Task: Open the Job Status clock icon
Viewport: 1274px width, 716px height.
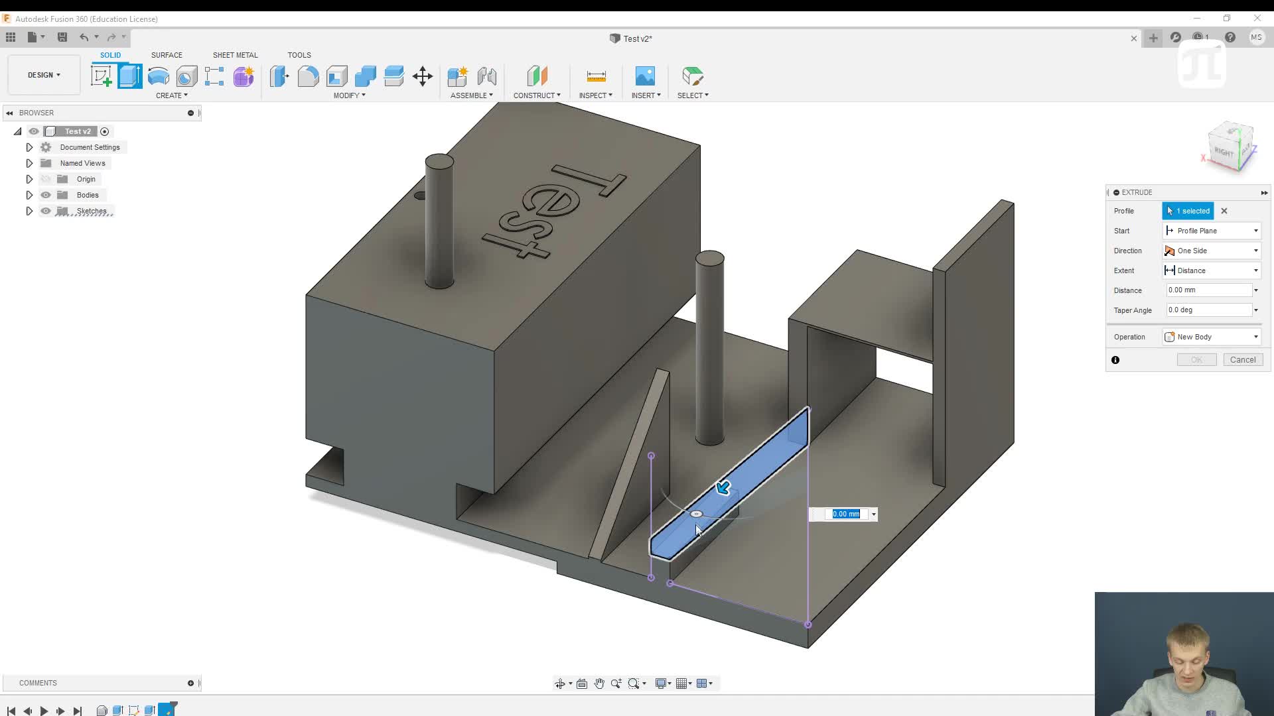Action: [x=1199, y=38]
